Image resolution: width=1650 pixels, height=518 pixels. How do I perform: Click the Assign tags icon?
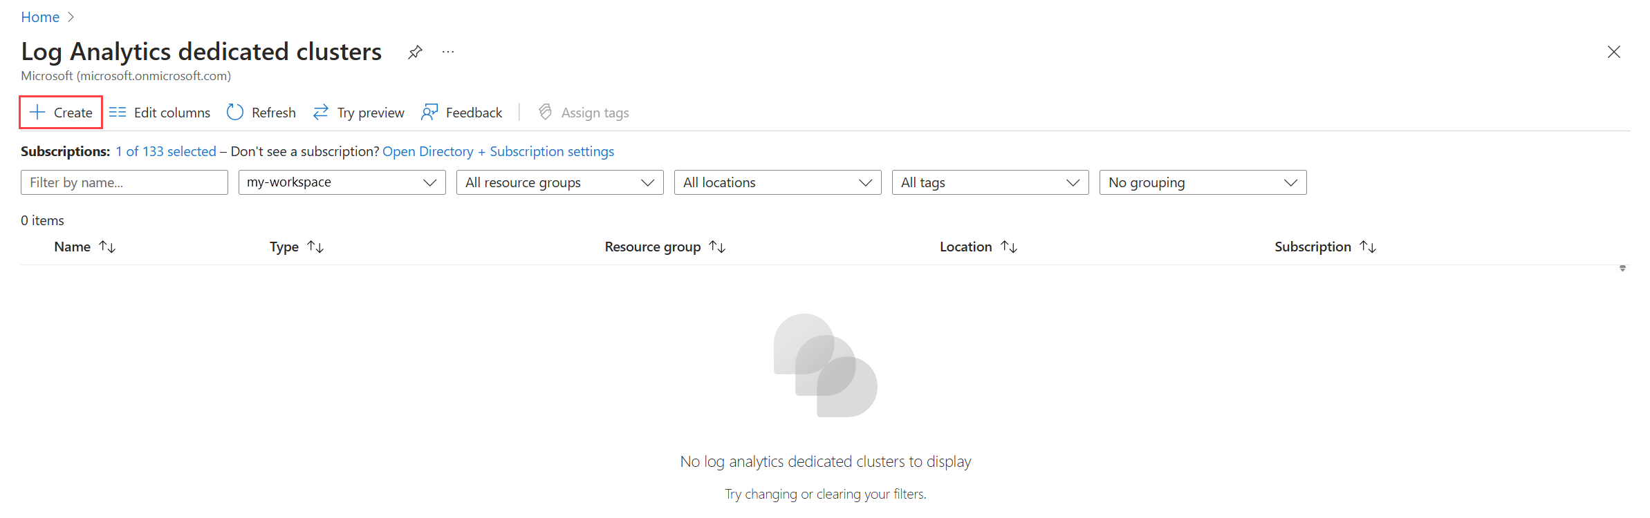coord(546,113)
